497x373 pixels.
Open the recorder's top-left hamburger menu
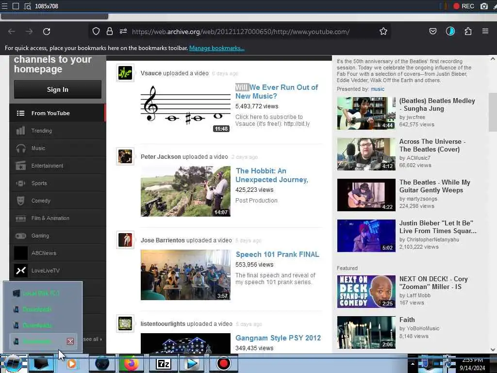pyautogui.click(x=4, y=6)
